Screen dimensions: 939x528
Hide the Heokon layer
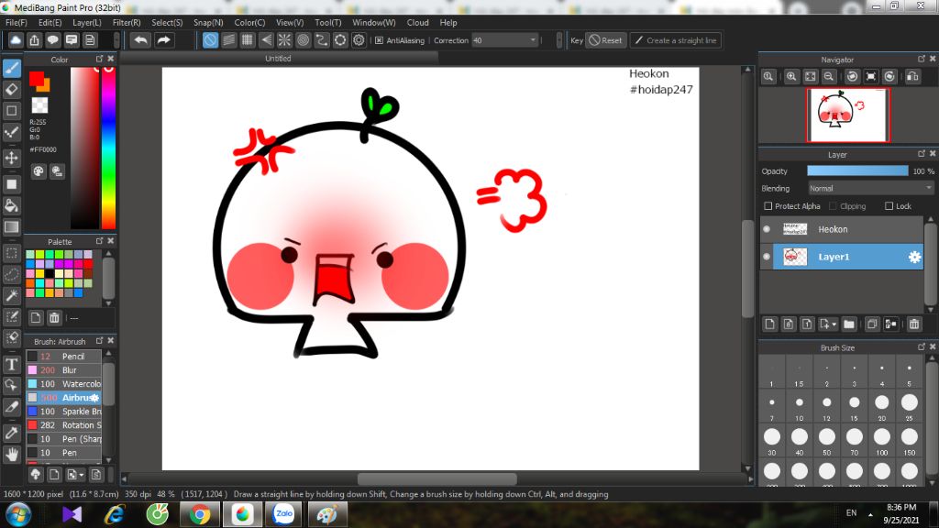click(767, 229)
